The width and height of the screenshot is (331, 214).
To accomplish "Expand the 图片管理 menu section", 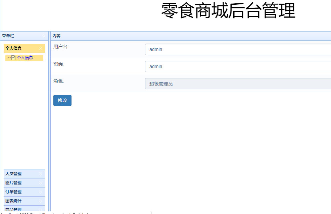I will tap(41, 183).
